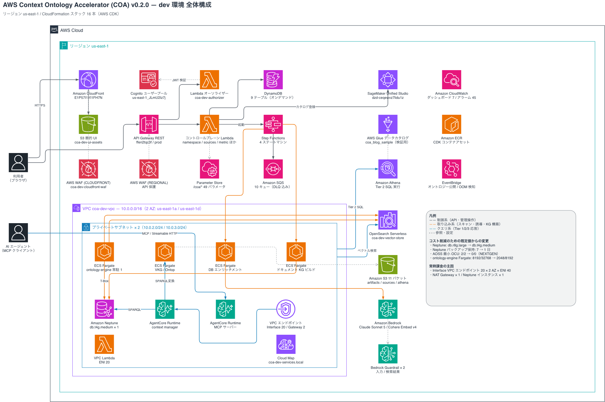Select the private subnet lock icon
This screenshot has width=605, height=402.
86,227
